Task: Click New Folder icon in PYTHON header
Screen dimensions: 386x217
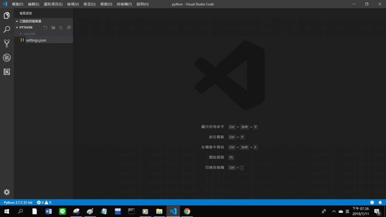Action: pyautogui.click(x=53, y=27)
